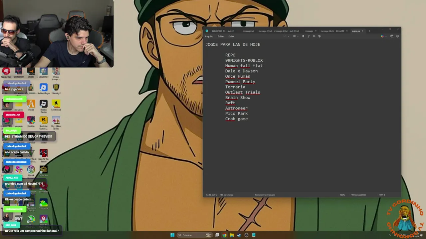Image resolution: width=426 pixels, height=239 pixels.
Task: Click the UTF-8 encoding indicator
Action: point(382,195)
